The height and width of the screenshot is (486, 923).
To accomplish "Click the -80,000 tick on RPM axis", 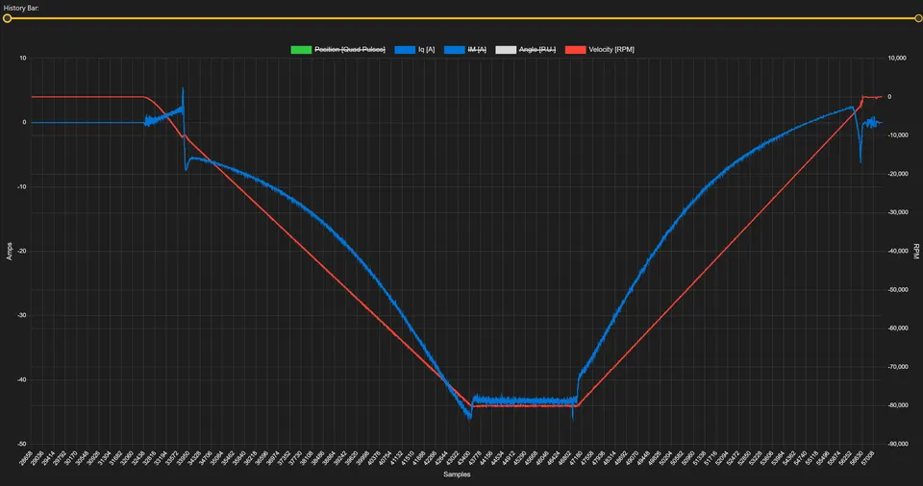I will pos(898,405).
